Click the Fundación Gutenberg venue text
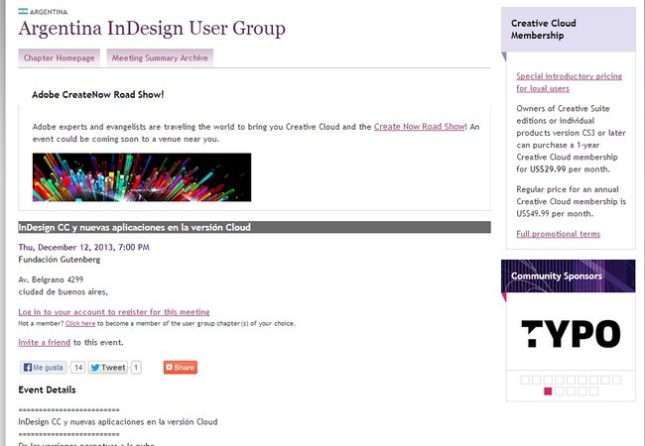The width and height of the screenshot is (645, 446). pos(60,259)
